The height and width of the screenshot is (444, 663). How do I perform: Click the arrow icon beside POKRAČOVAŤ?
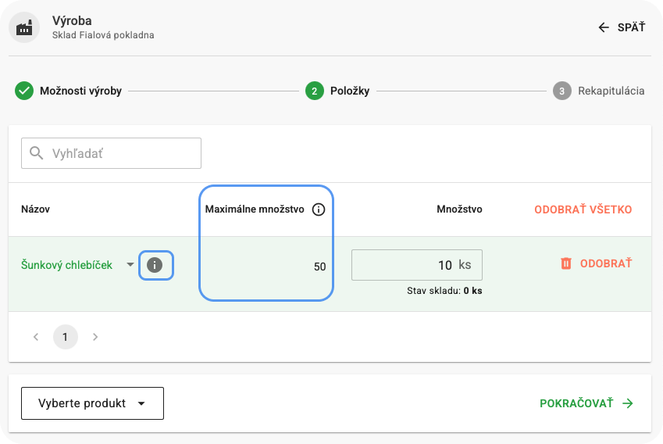(628, 403)
